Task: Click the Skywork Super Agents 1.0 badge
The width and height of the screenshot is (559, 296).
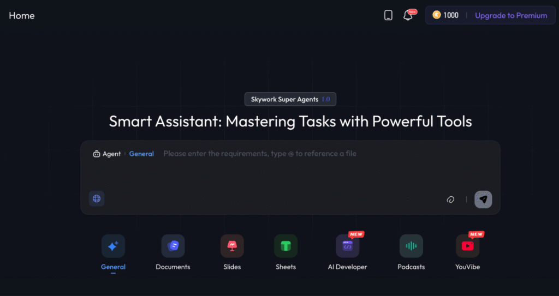Action: (x=290, y=99)
